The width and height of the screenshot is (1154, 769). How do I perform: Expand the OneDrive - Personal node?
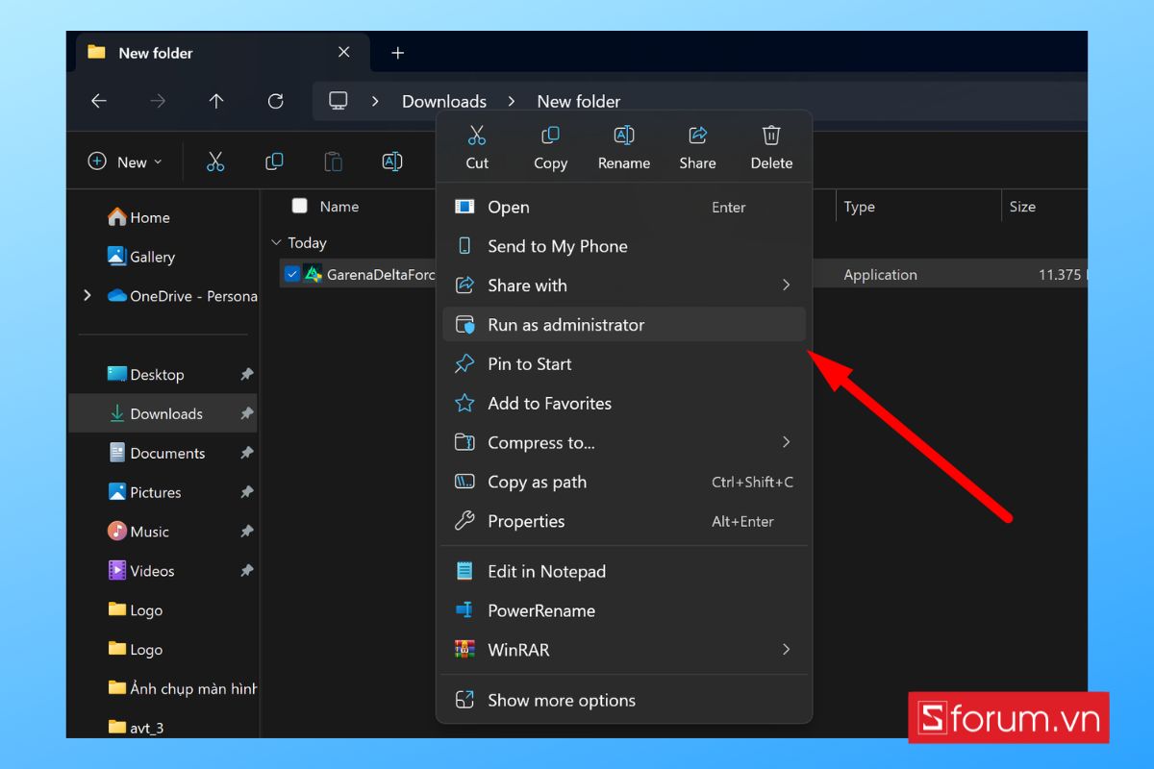(88, 295)
